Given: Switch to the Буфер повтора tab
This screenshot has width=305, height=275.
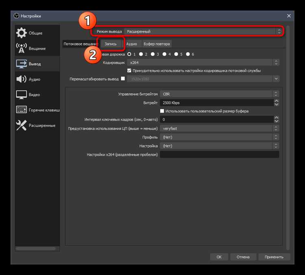Looking at the screenshot, I should [157, 44].
